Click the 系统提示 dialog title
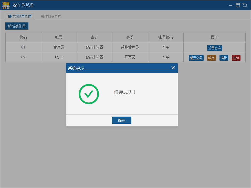 click(x=76, y=68)
